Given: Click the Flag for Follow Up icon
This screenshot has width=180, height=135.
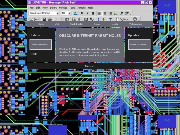Looking at the screenshot, I should (x=110, y=19).
